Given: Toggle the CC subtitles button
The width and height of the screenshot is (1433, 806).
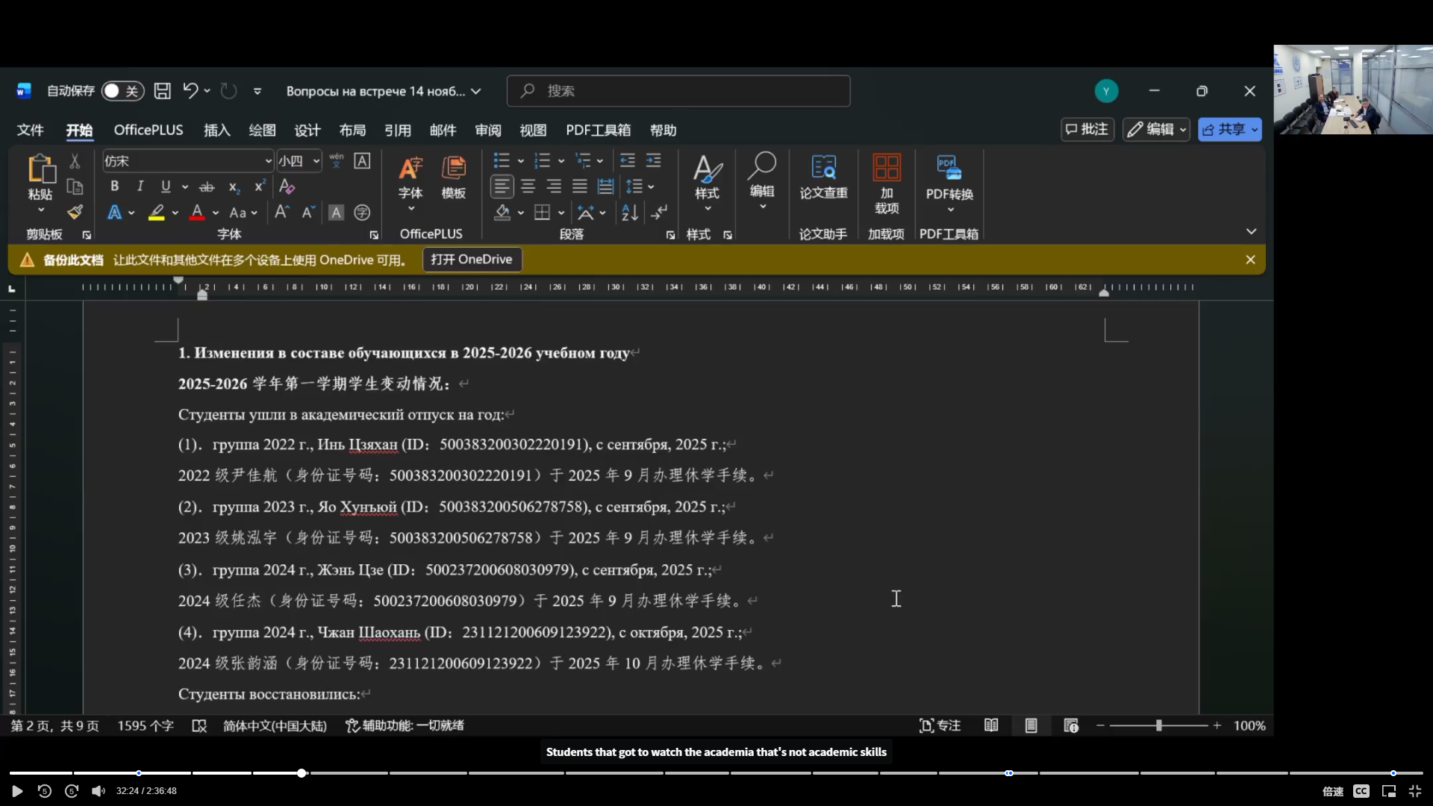Looking at the screenshot, I should point(1361,791).
